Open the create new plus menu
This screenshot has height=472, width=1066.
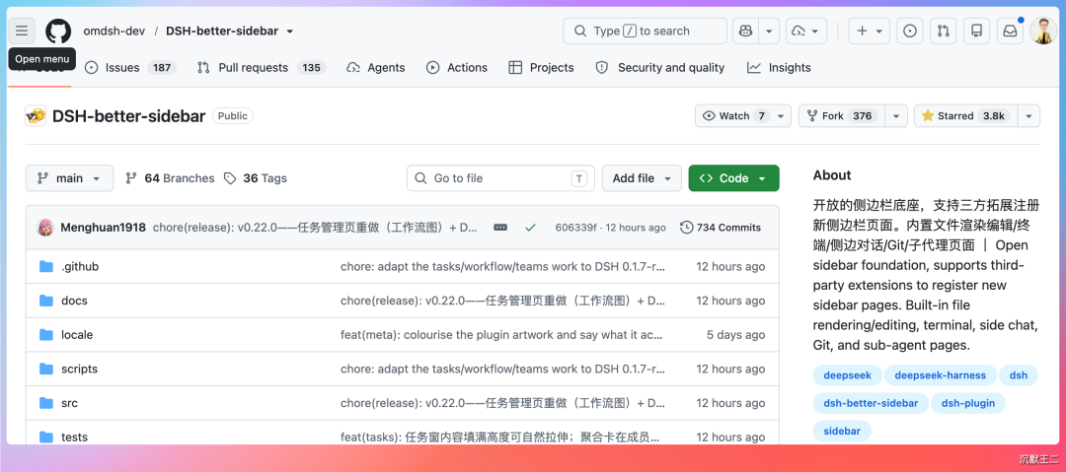870,32
